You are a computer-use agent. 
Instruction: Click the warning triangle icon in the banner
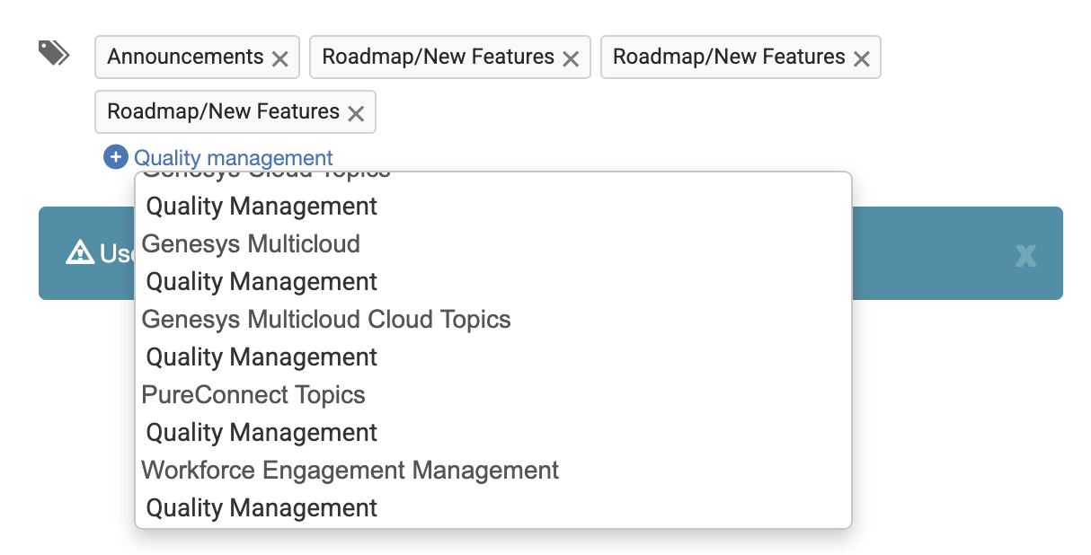80,253
